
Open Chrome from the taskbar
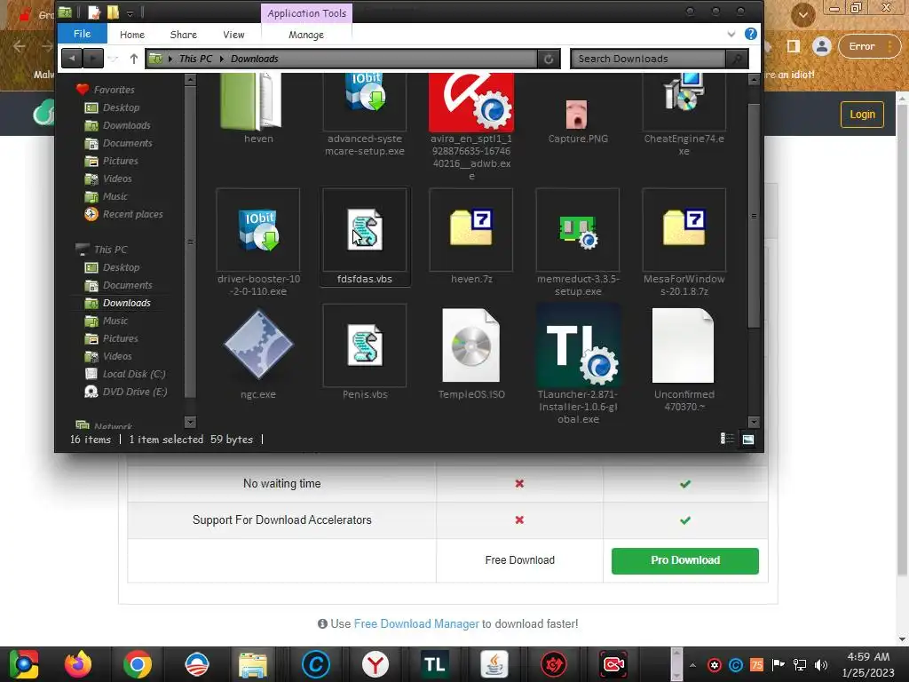point(138,664)
